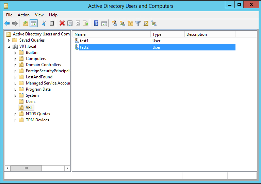Click tree pane scroll left arrow

coord(8,168)
